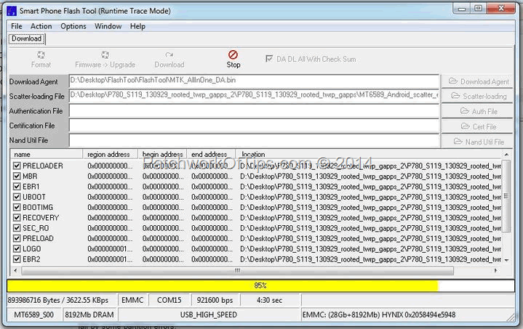Click the 'name' column header
Viewport: 523px width, 329px height.
pos(47,154)
